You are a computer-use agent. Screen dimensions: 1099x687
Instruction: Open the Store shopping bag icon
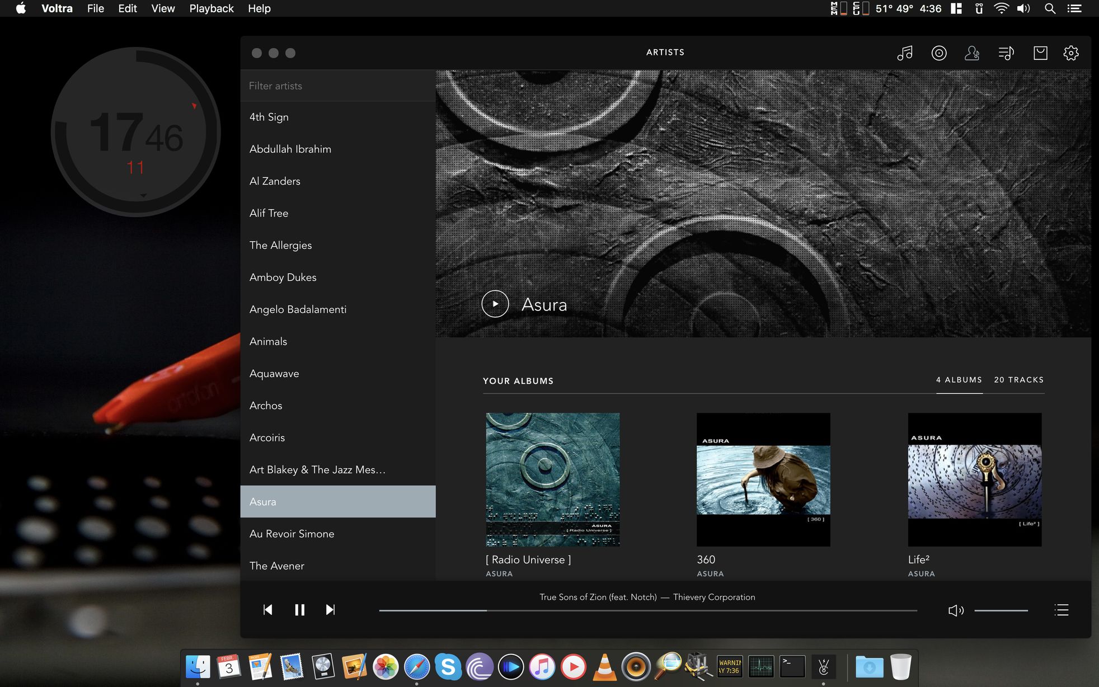click(1040, 53)
